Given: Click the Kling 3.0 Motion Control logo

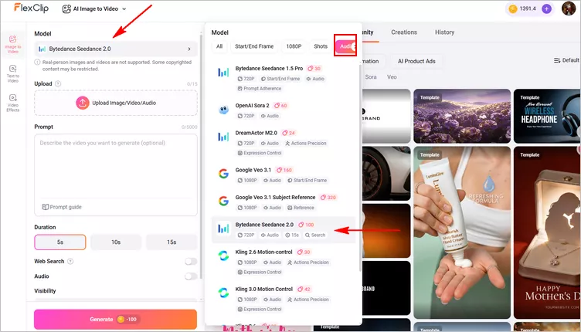Looking at the screenshot, I should [x=223, y=293].
